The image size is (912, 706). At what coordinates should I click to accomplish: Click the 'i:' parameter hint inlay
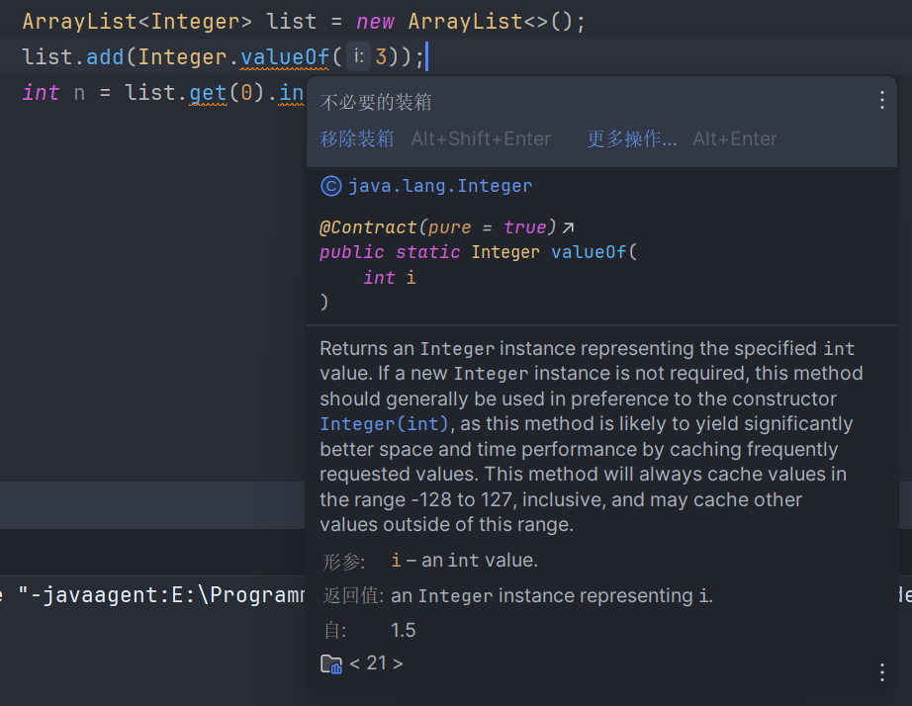[x=358, y=57]
